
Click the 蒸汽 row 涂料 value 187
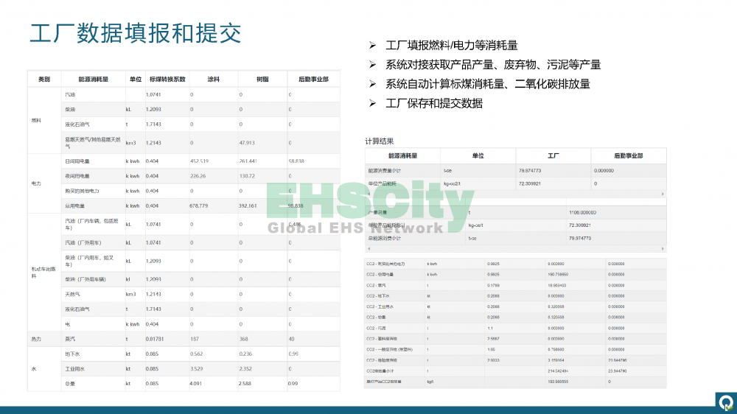(195, 339)
